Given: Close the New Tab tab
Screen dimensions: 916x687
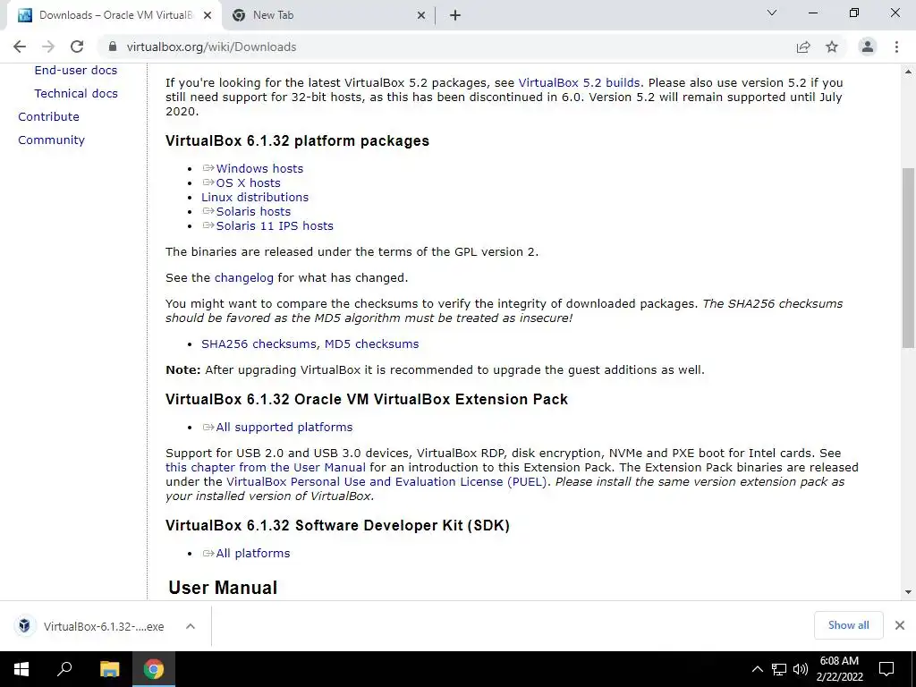Looking at the screenshot, I should click(x=420, y=16).
